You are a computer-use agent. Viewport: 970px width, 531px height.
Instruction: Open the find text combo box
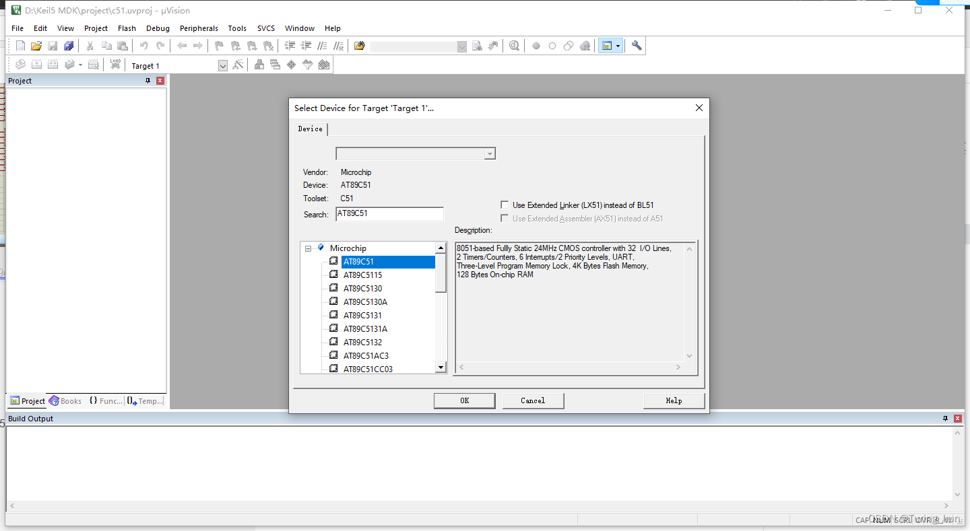tap(418, 46)
